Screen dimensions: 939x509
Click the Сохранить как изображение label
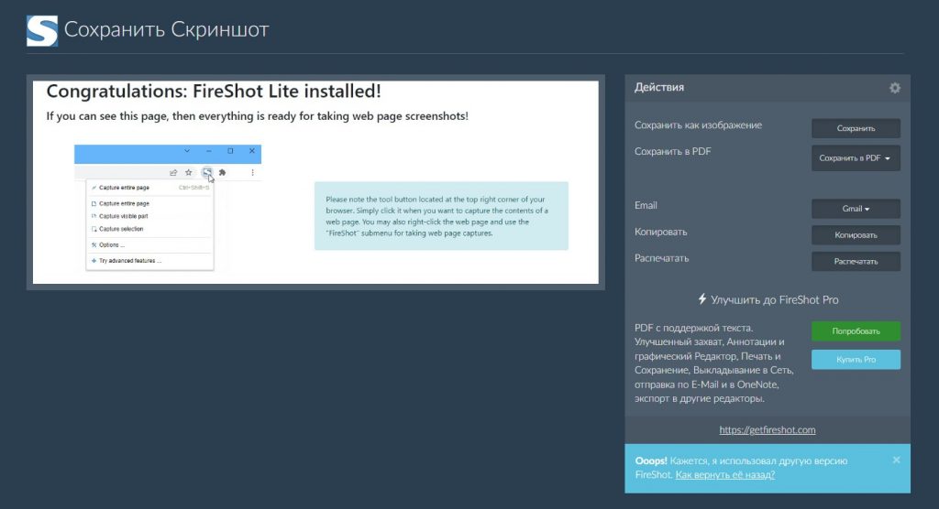click(x=698, y=125)
